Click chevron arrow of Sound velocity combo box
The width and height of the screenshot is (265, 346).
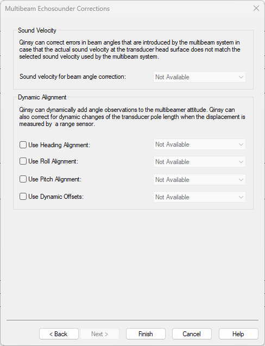click(241, 77)
